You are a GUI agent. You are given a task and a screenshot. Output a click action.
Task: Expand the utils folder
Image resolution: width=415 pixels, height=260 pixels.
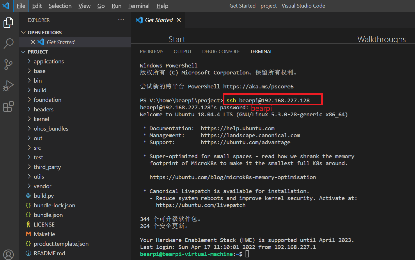29,176
